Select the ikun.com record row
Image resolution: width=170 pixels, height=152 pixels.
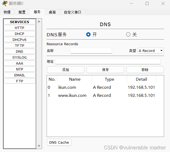tap(105, 87)
